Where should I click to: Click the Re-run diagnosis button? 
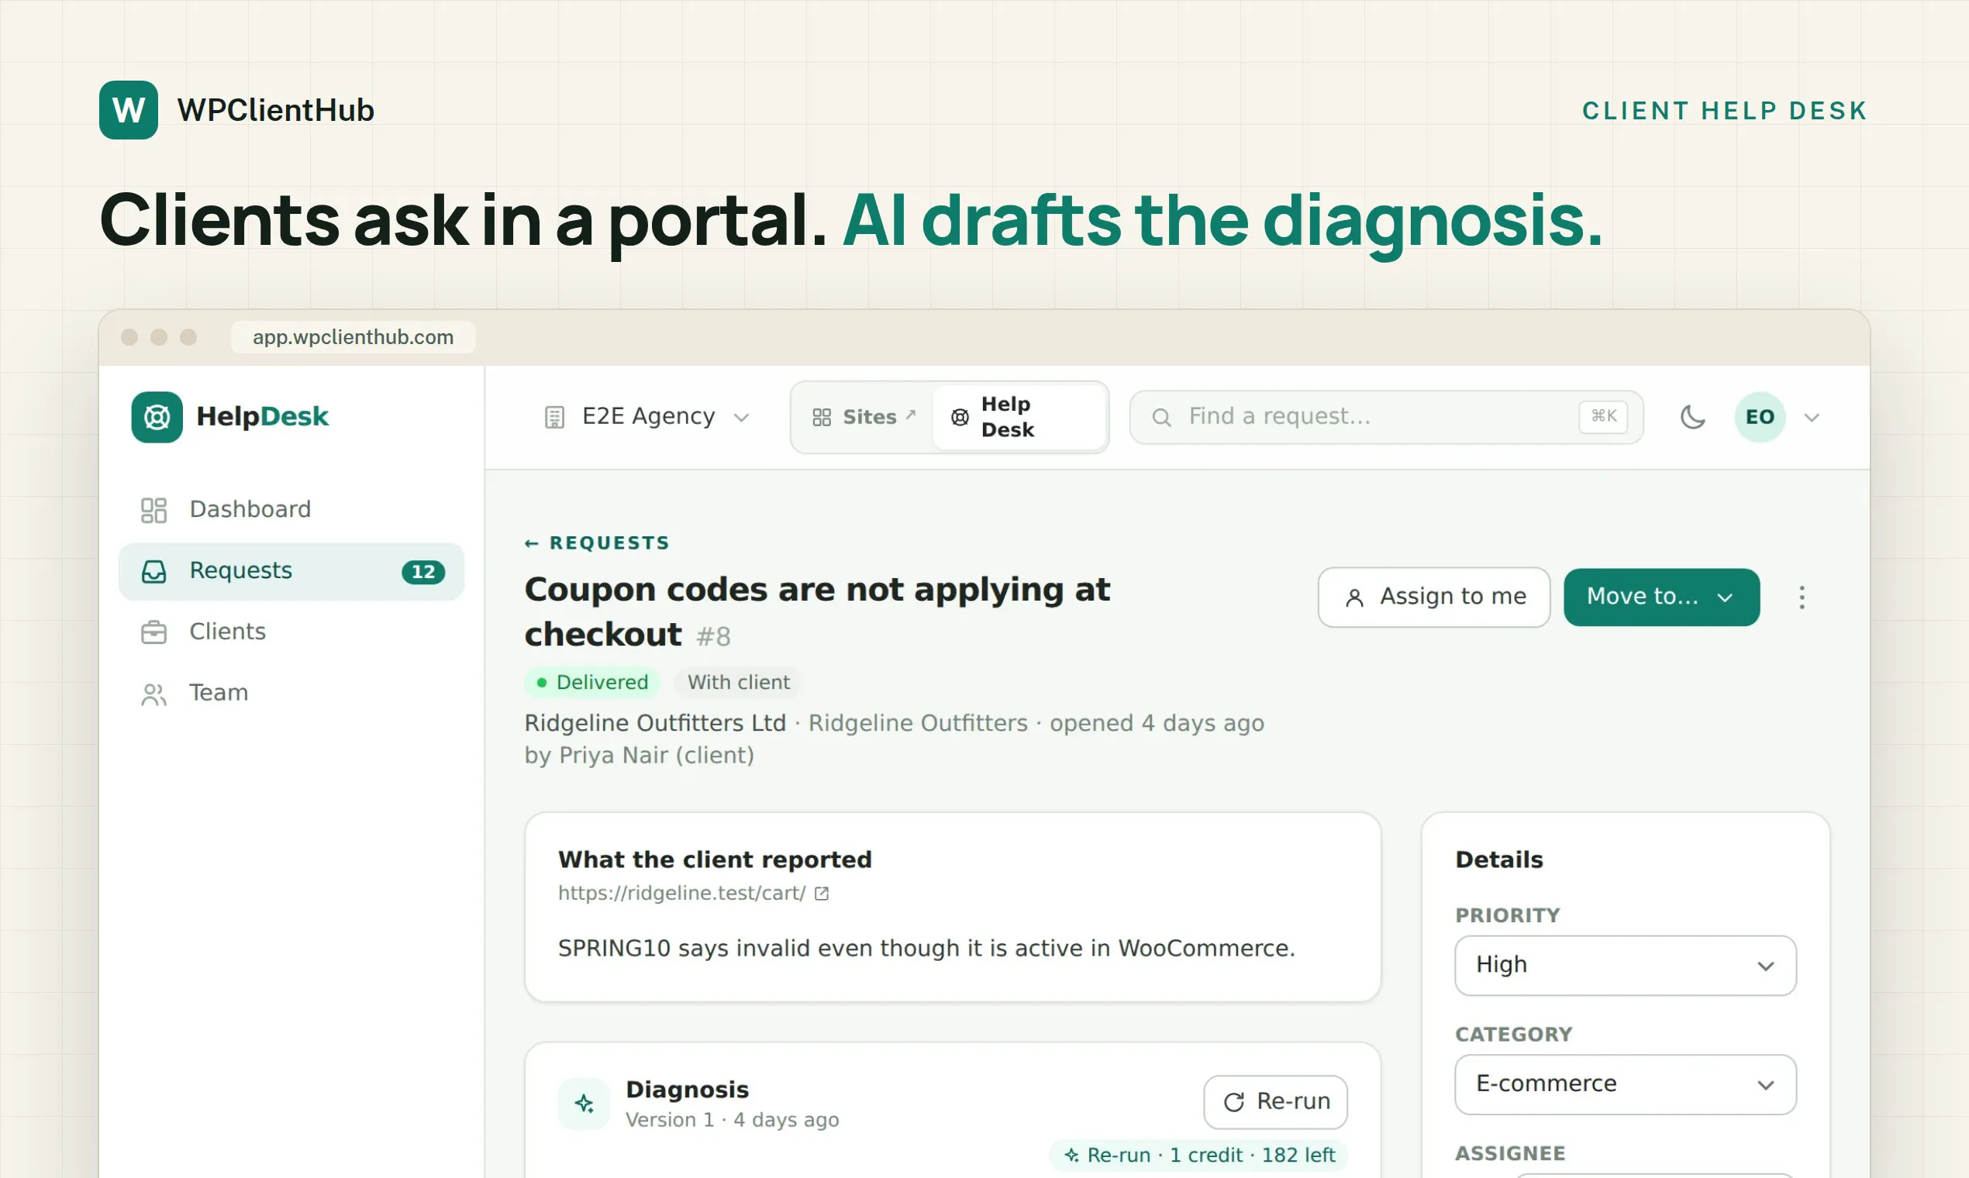coord(1276,1102)
